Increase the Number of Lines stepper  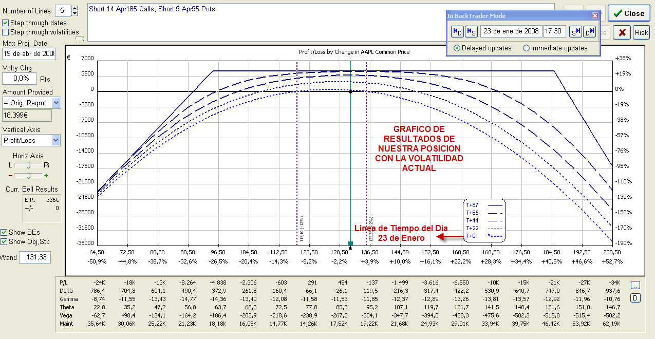[75, 8]
